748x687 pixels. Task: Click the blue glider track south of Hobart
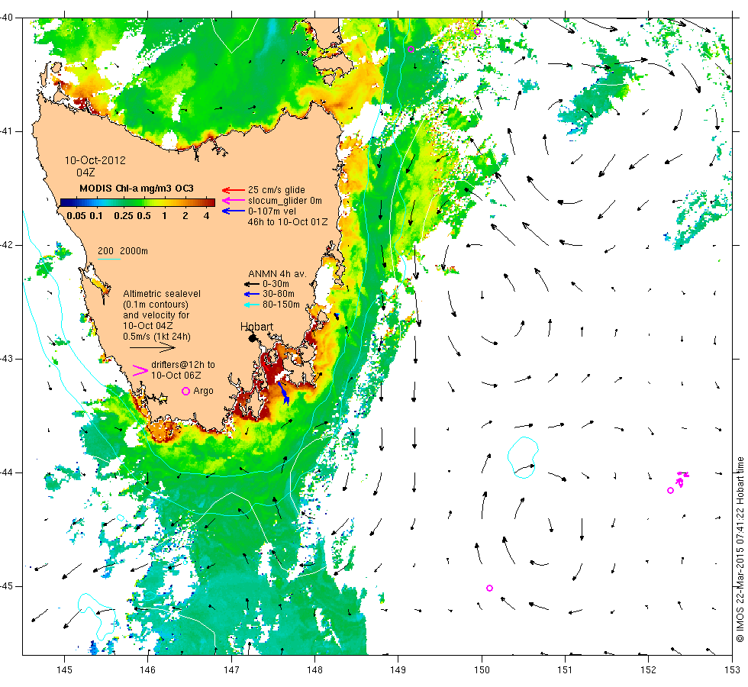pos(283,393)
